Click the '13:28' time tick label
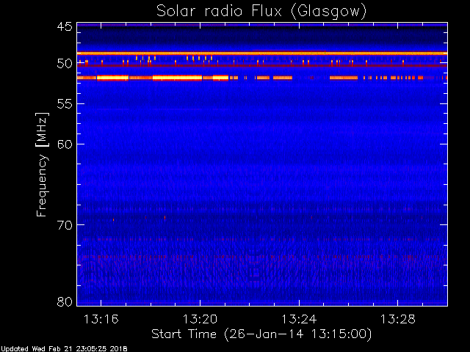This screenshot has height=352, width=470. click(398, 320)
